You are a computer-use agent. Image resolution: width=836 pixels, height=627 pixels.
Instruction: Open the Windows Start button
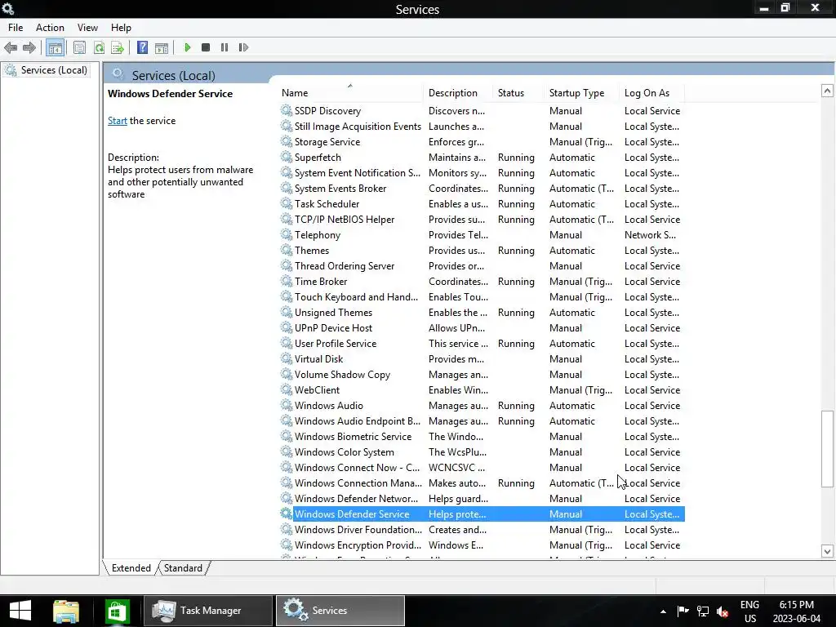20,611
